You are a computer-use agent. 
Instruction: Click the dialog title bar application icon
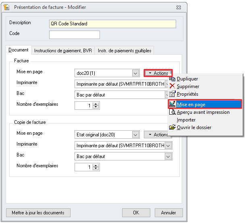point(7,7)
